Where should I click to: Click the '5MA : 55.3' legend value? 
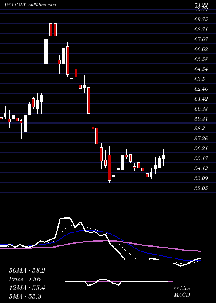[25, 296]
